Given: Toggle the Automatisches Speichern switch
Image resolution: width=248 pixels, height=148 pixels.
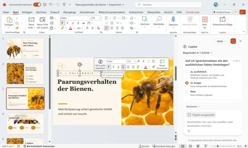Looking at the screenshot, I should (x=37, y=5).
